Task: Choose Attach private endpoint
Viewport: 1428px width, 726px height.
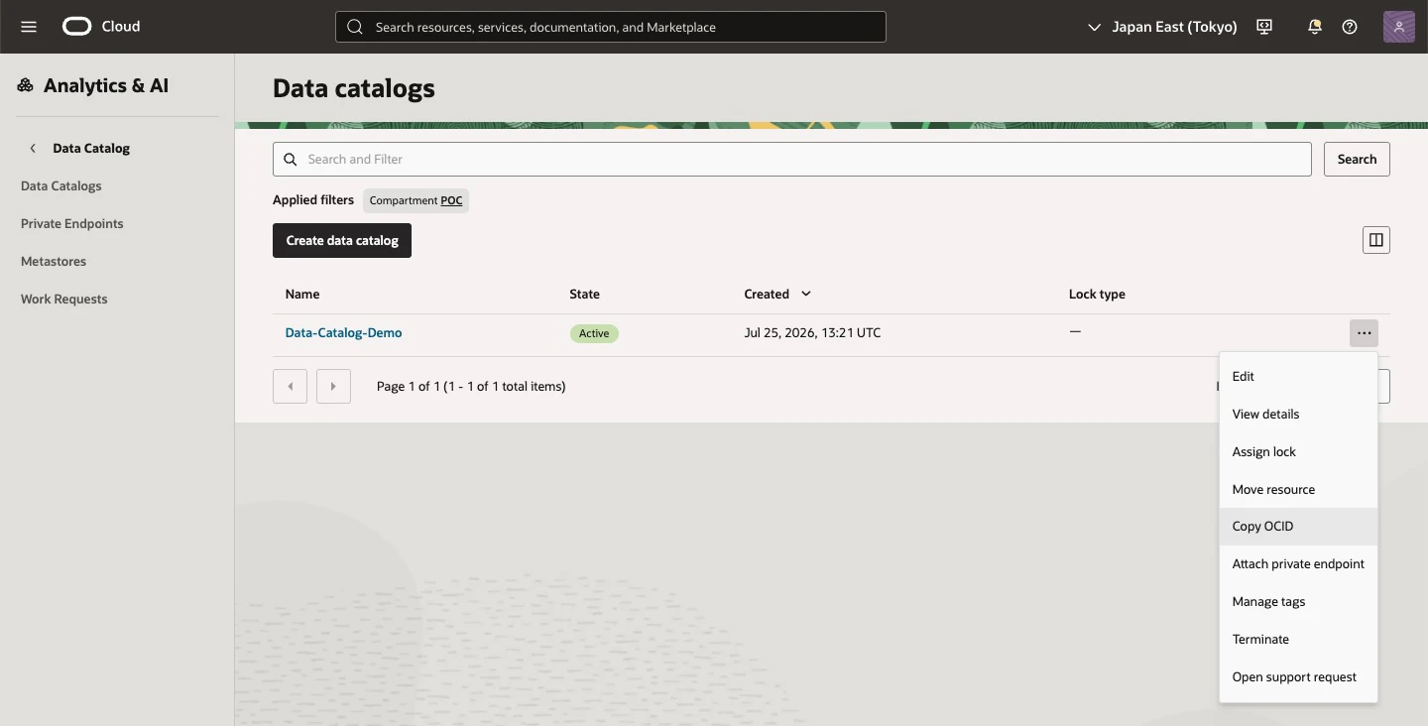Action: click(1298, 564)
